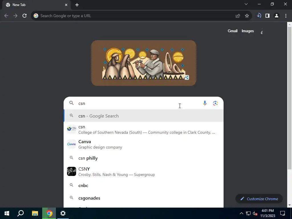Image resolution: width=292 pixels, height=219 pixels.
Task: Open Settings gear in taskbar
Action: (x=63, y=213)
